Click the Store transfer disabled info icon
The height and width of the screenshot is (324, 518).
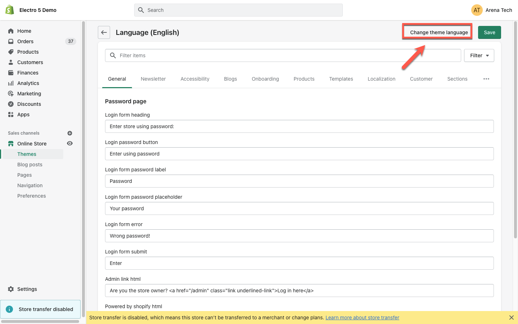pos(10,309)
